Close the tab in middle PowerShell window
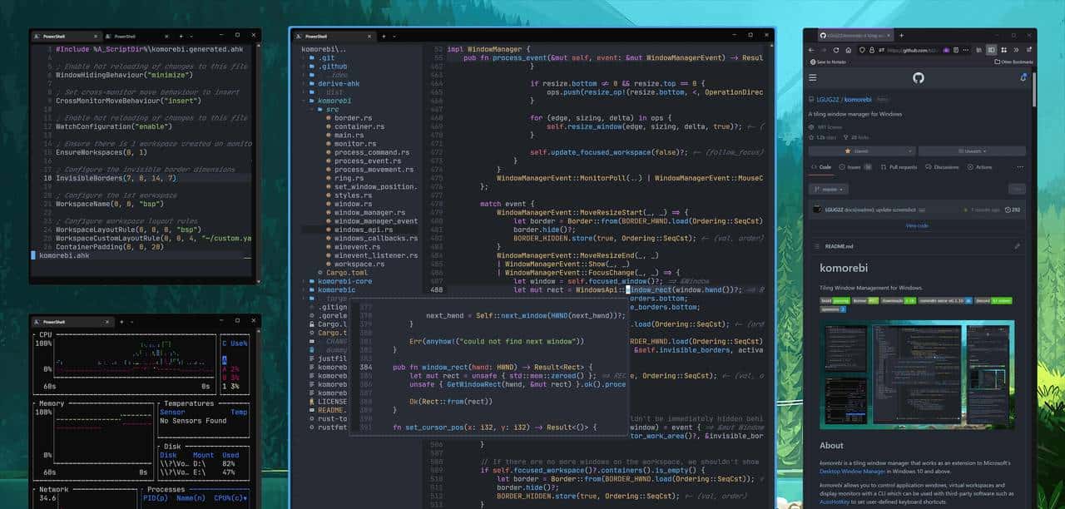Viewport: 1065px width, 509px height. point(369,37)
